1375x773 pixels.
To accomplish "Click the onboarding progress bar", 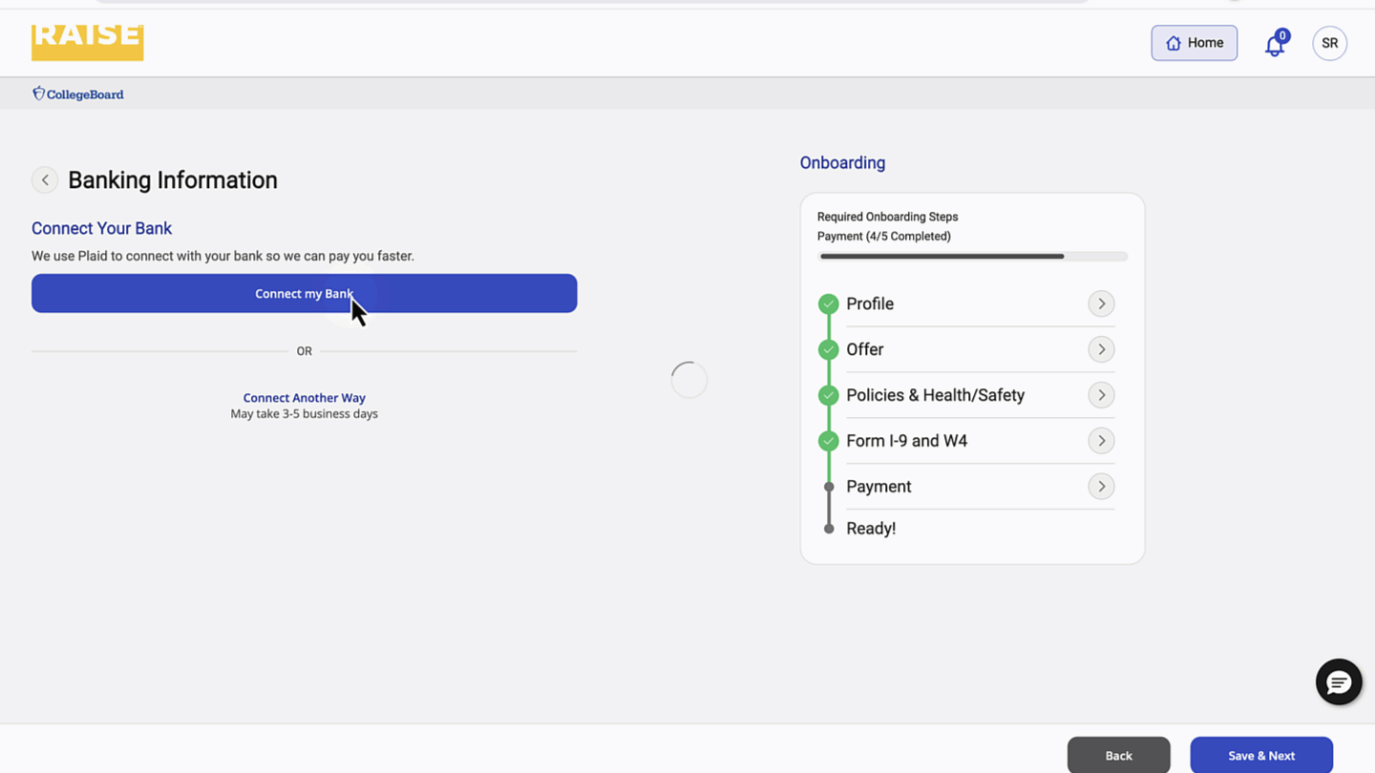I will (x=972, y=257).
